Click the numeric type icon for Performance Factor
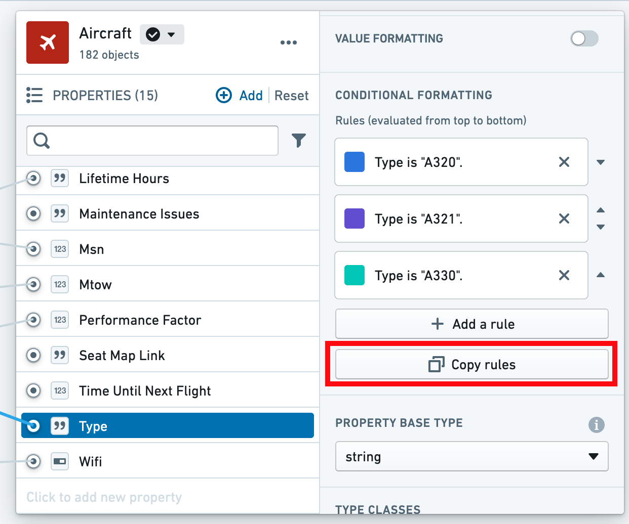 (x=60, y=320)
